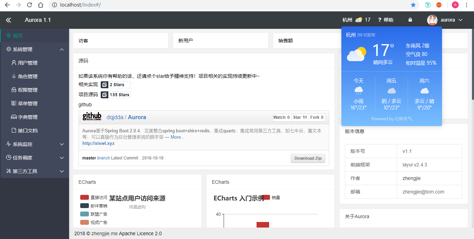Open the http://xiswl.xyz link

98,143
